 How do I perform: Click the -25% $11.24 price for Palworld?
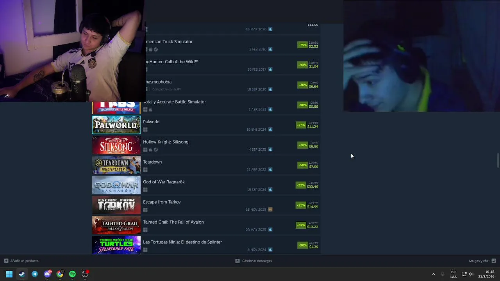307,125
